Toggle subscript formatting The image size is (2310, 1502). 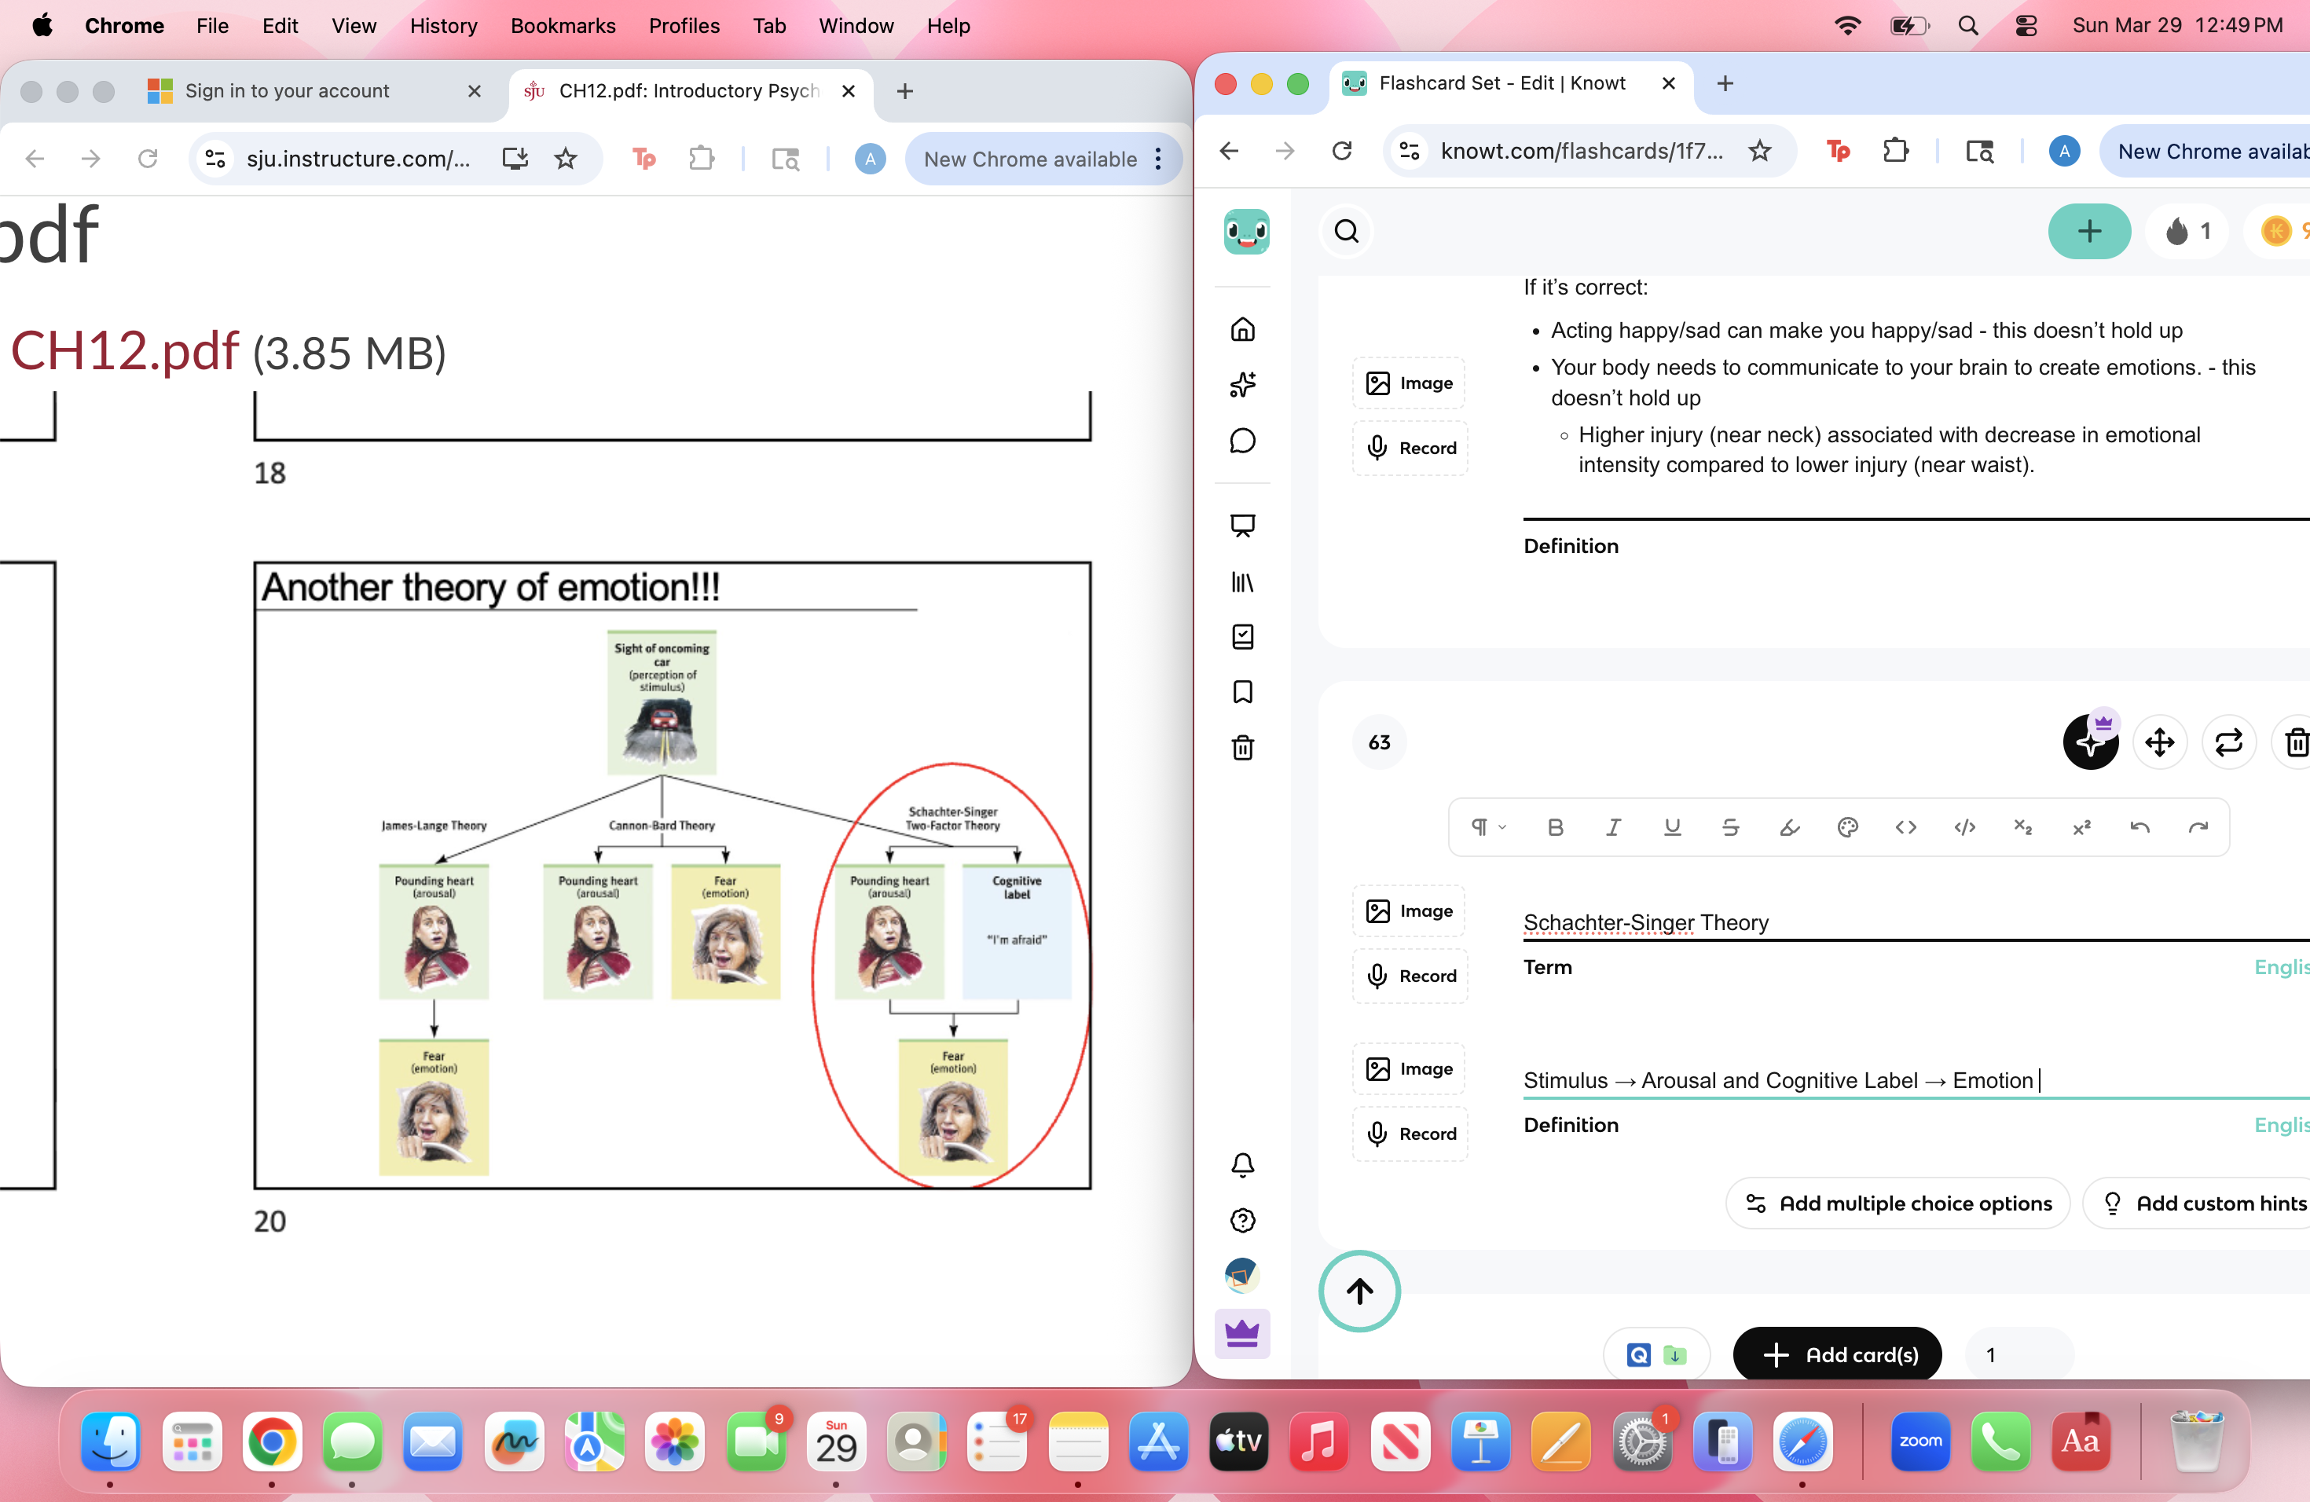pyautogui.click(x=2022, y=826)
